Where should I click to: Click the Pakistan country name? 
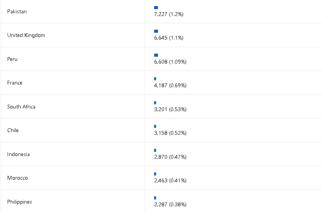(x=17, y=11)
